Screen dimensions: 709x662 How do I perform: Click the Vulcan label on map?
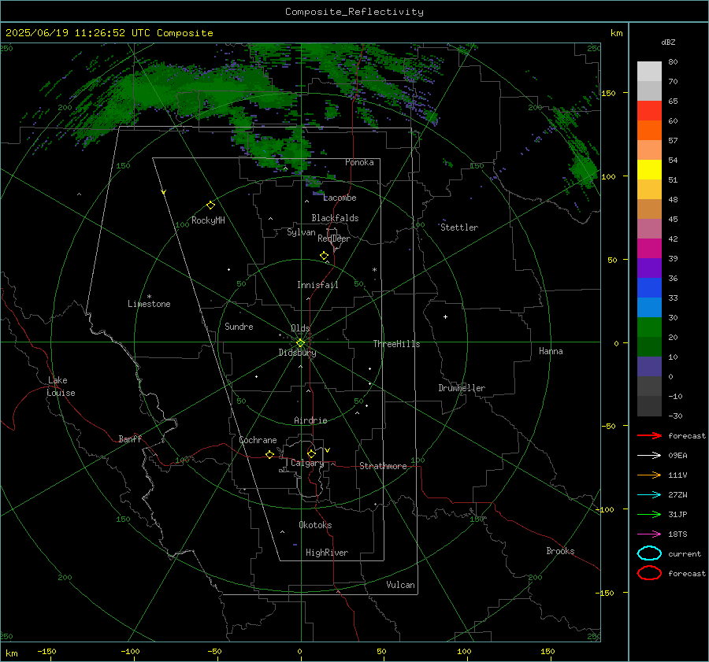point(400,585)
